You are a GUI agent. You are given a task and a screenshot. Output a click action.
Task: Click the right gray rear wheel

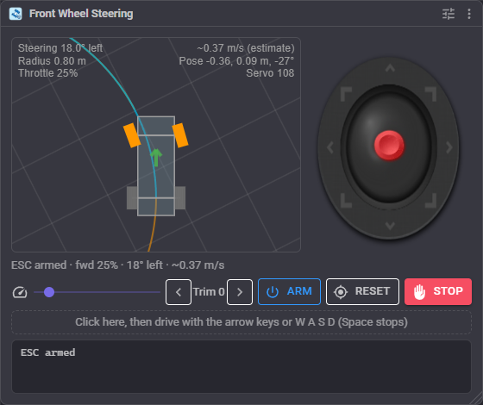(x=180, y=198)
